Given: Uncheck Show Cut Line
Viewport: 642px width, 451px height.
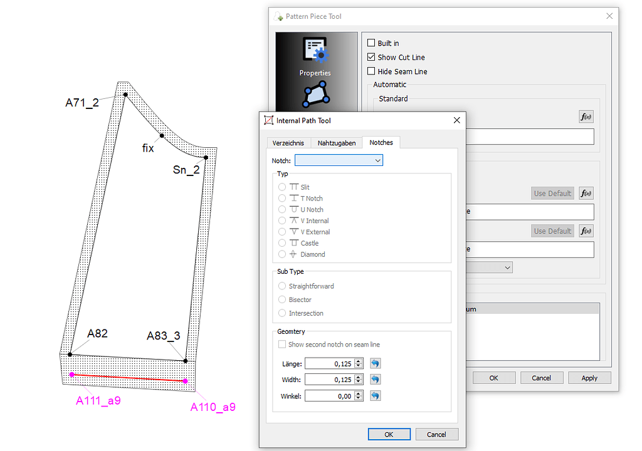Looking at the screenshot, I should click(371, 57).
